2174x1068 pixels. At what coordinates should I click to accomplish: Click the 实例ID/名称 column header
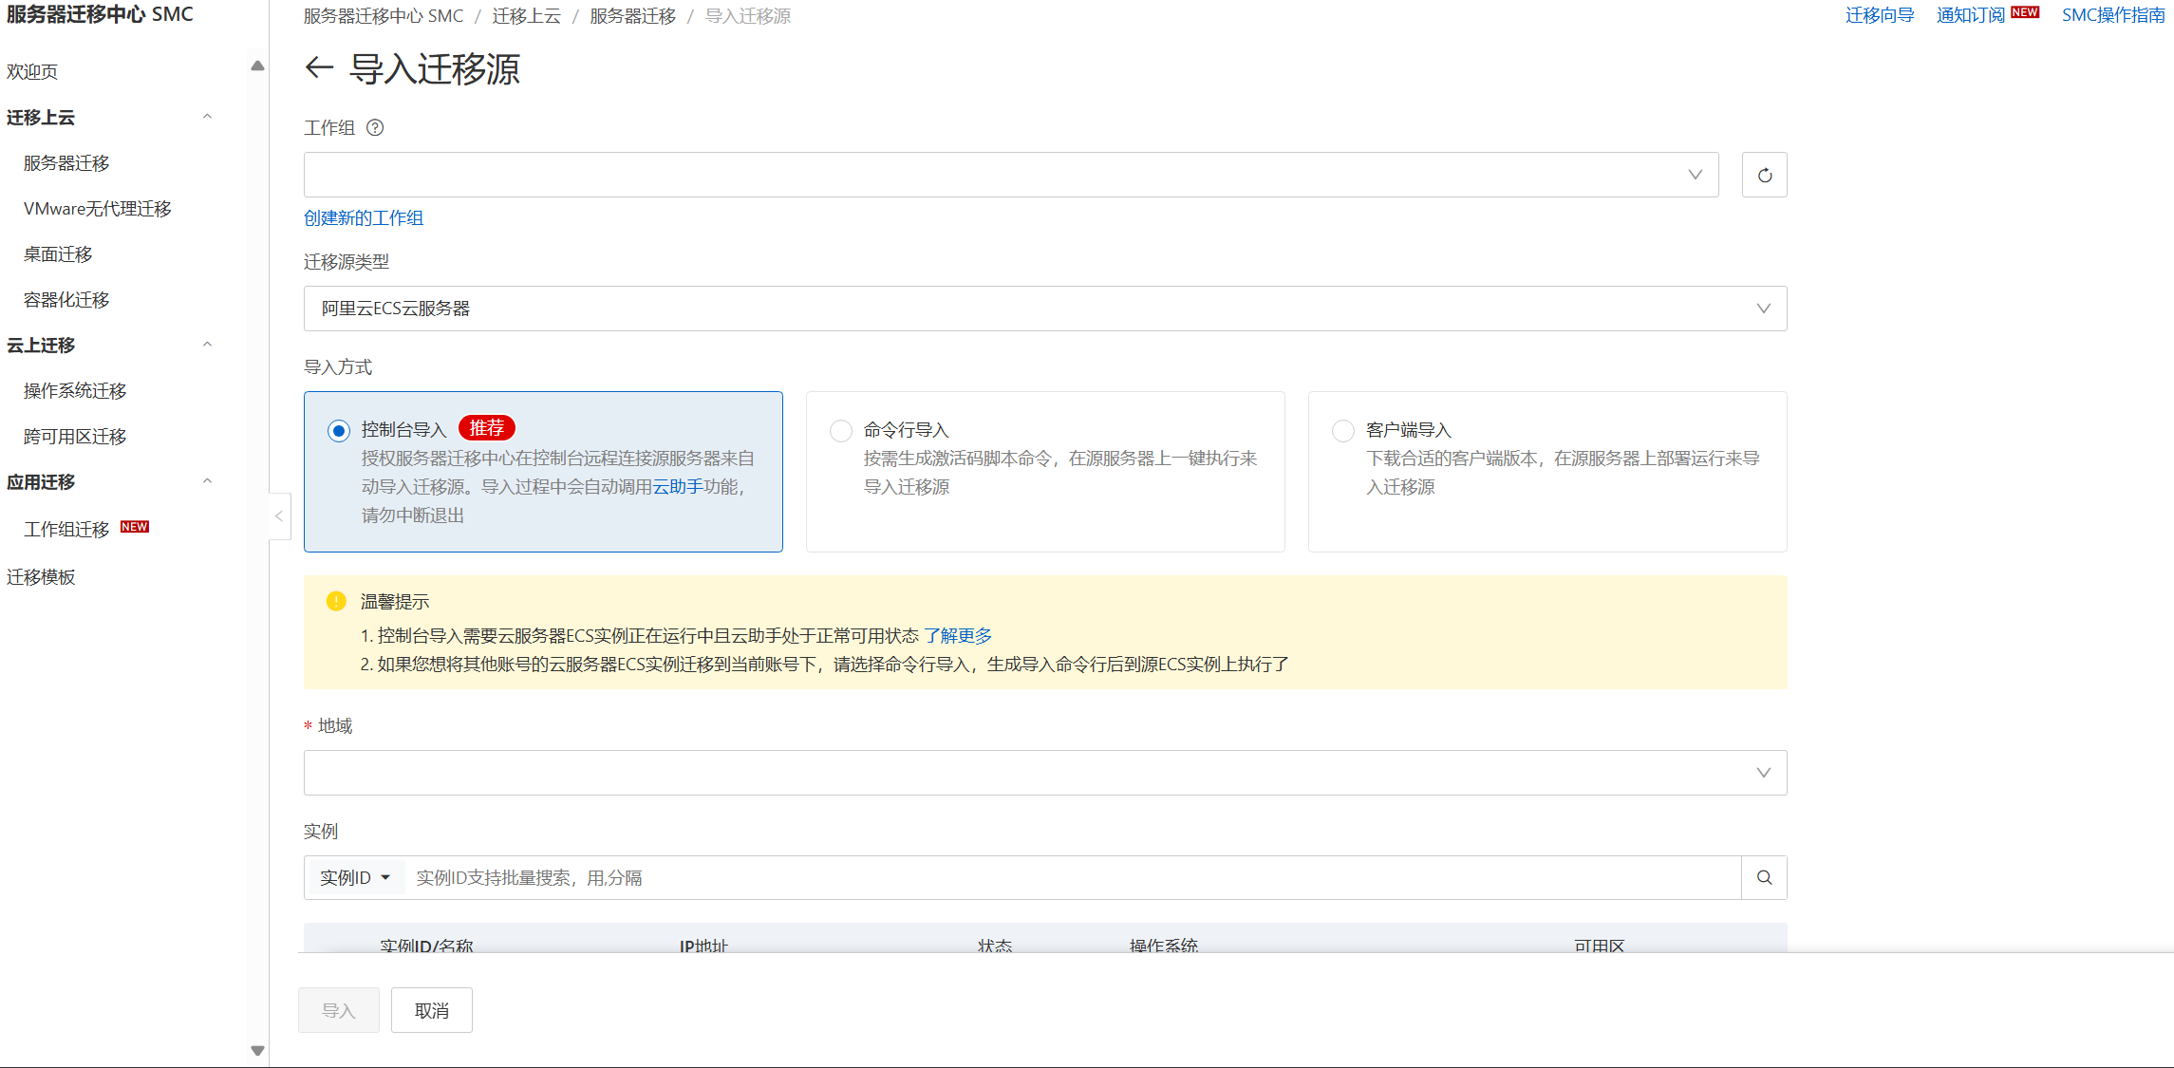coord(426,945)
